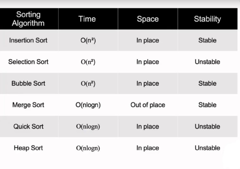Select Heap Sort's Unstable stability cell

[207, 148]
